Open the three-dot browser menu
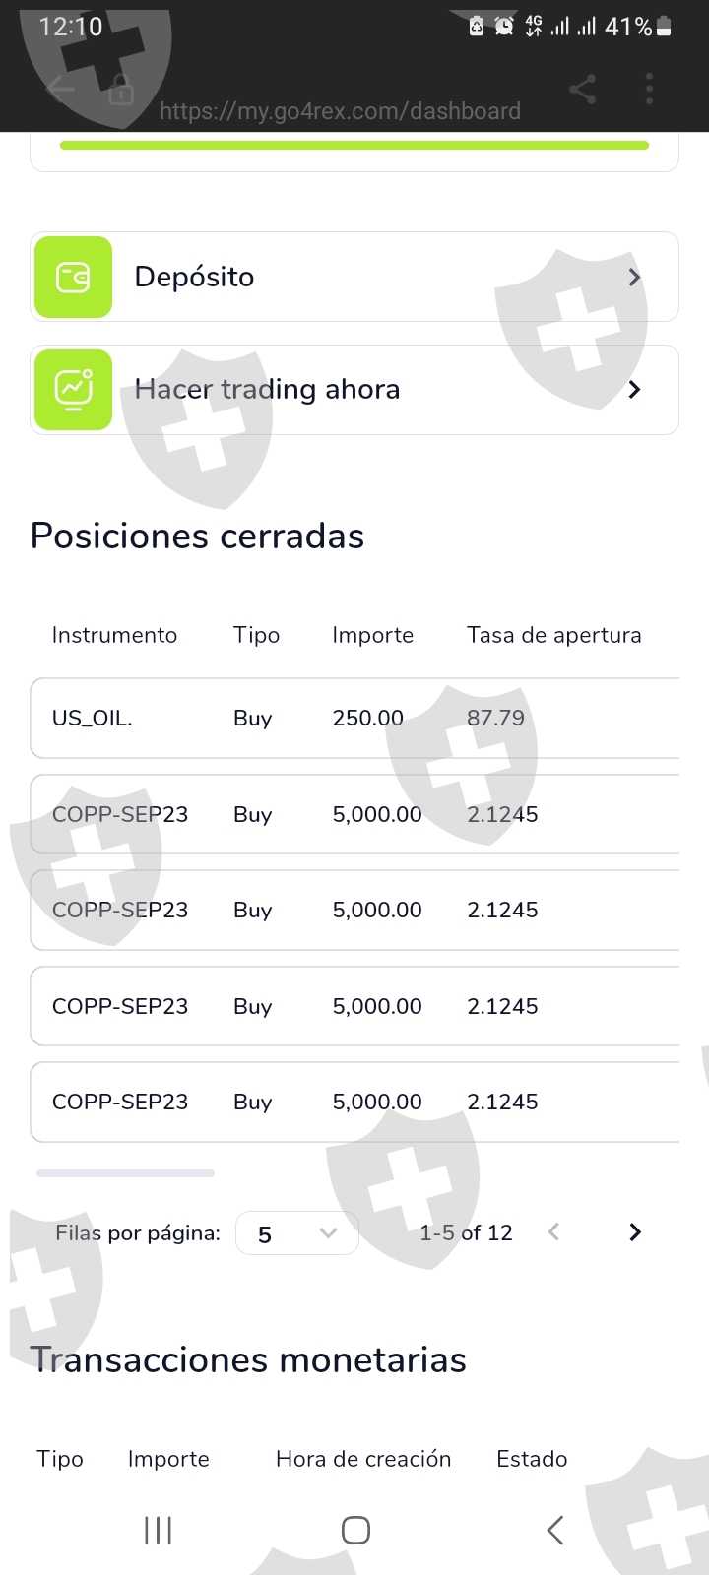The width and height of the screenshot is (709, 1575). tap(649, 90)
